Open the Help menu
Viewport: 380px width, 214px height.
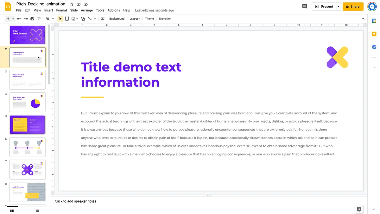[127, 10]
